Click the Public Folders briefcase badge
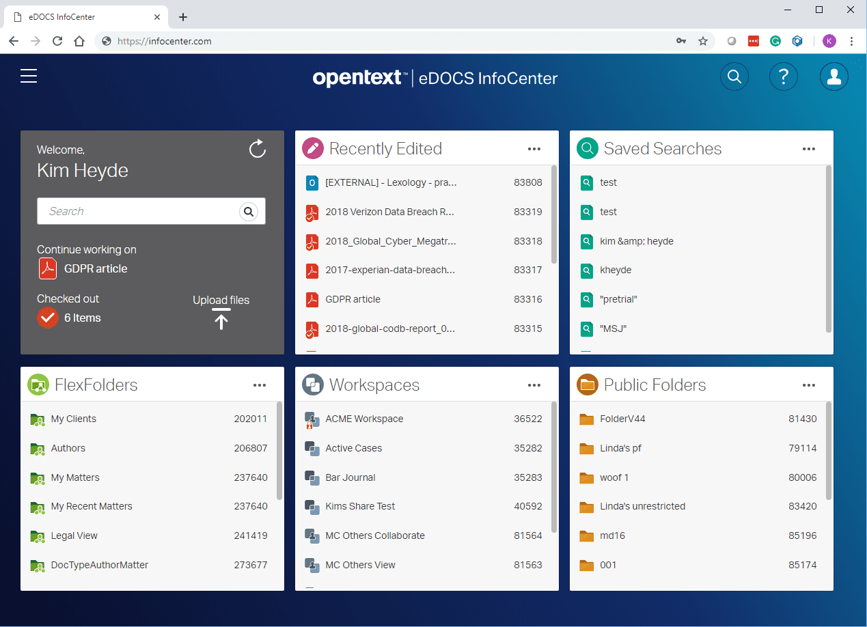 [587, 385]
